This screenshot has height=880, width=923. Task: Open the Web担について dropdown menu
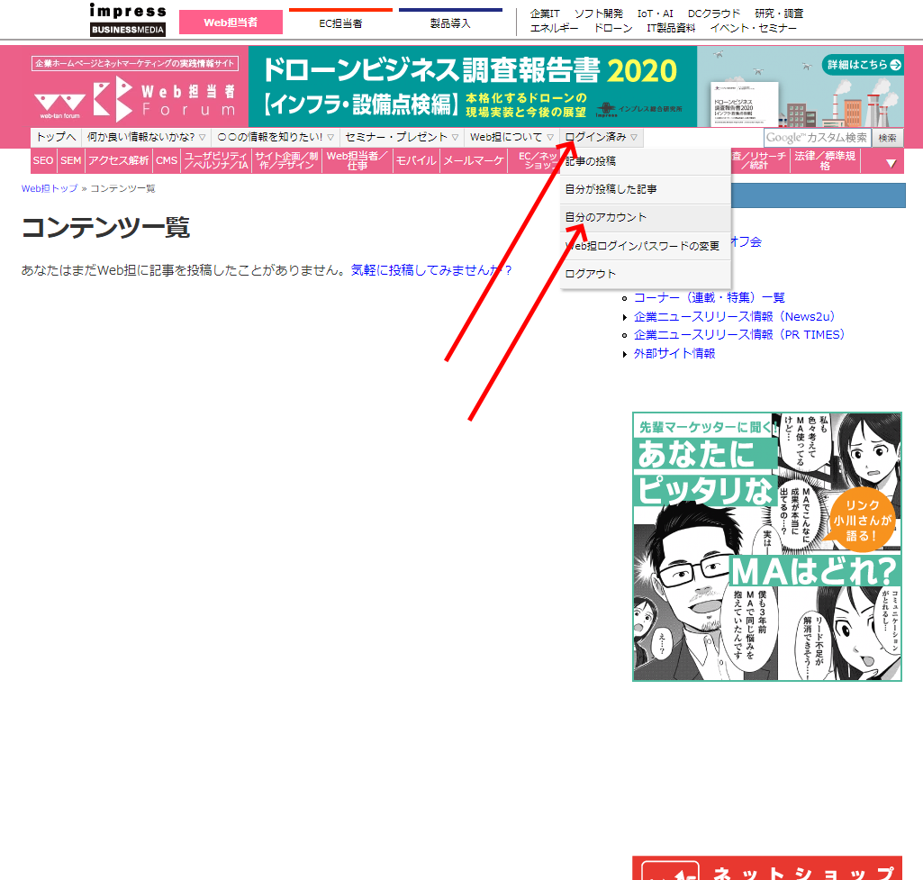pos(511,137)
